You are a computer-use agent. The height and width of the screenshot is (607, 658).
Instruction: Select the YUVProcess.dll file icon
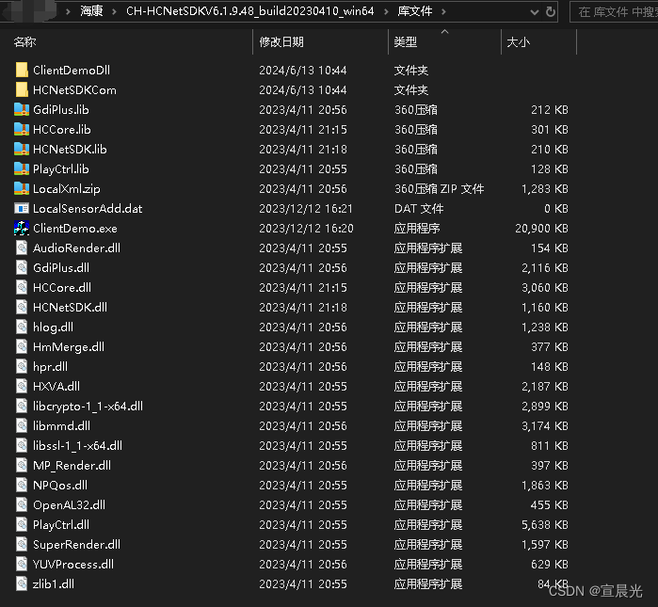(22, 564)
